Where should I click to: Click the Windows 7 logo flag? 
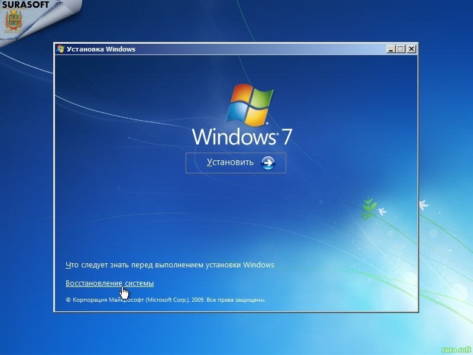point(249,105)
